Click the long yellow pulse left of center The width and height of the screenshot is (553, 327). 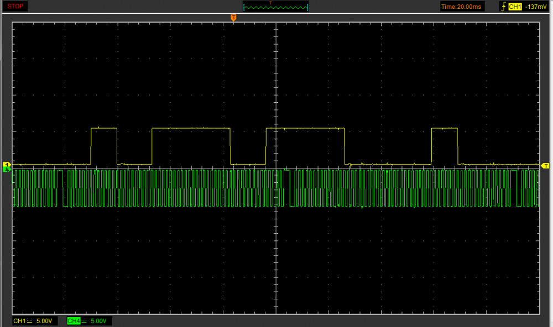coord(191,129)
